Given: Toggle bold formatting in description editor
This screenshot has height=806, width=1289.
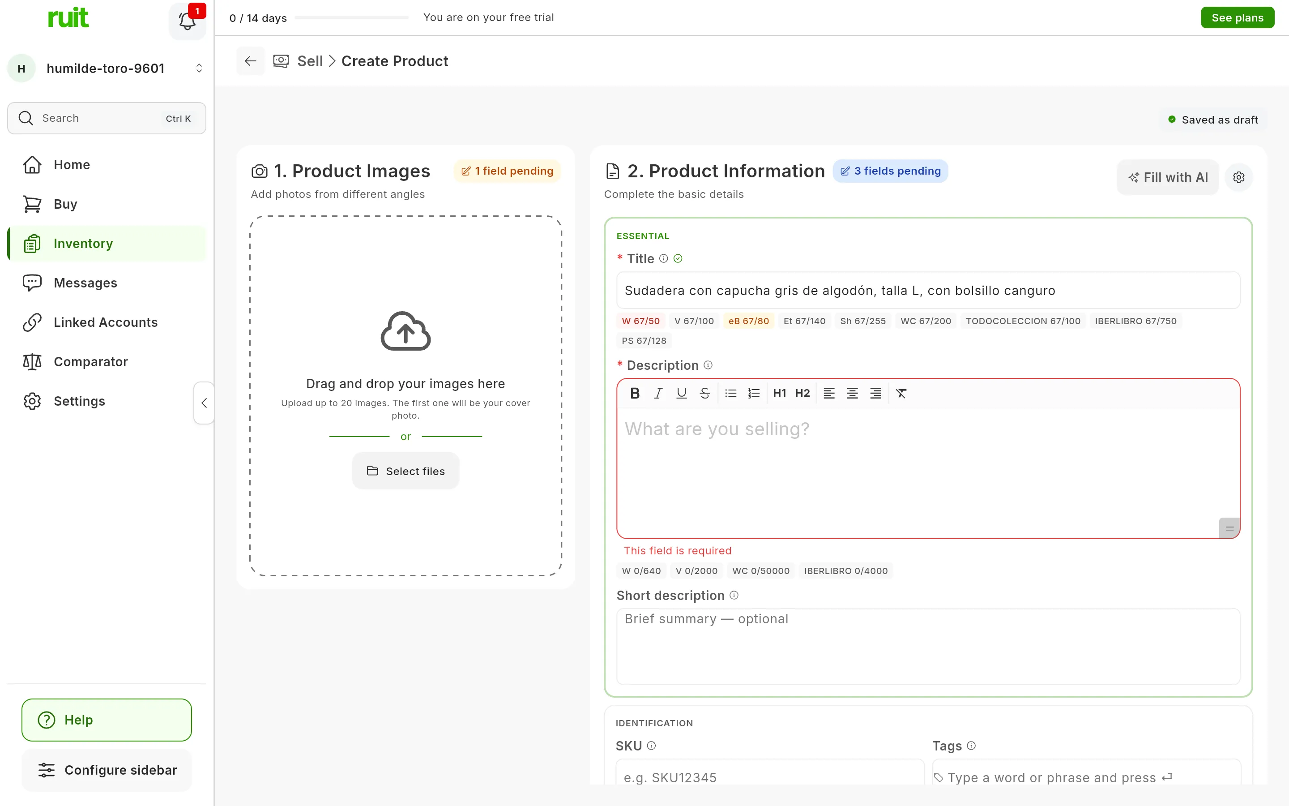Looking at the screenshot, I should [635, 394].
